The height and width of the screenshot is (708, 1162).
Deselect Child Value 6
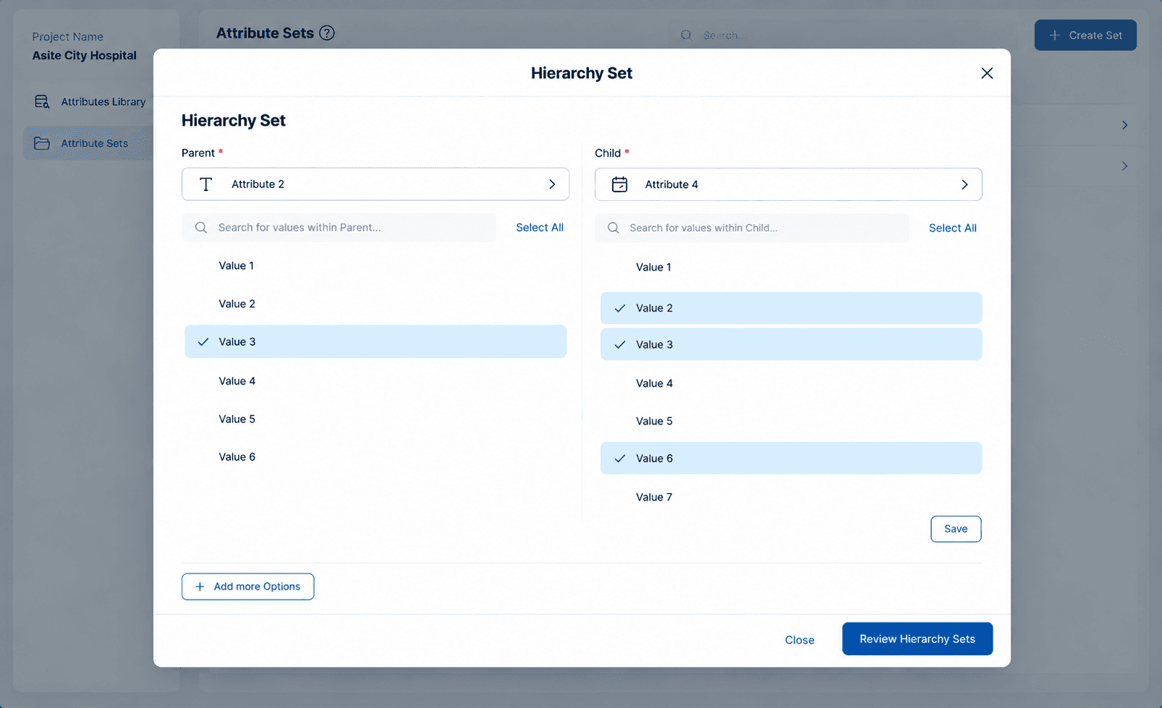pyautogui.click(x=791, y=458)
